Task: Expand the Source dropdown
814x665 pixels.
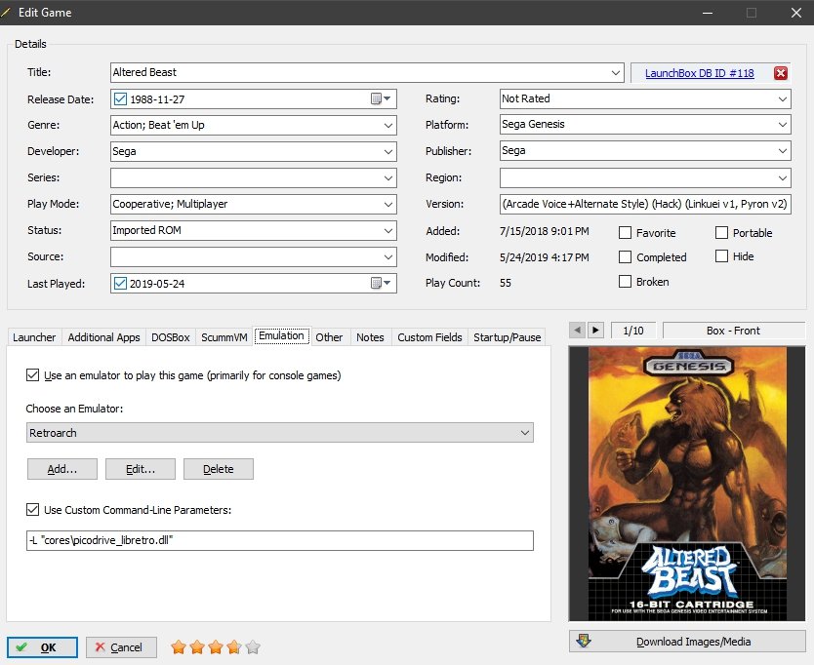Action: pyautogui.click(x=388, y=256)
